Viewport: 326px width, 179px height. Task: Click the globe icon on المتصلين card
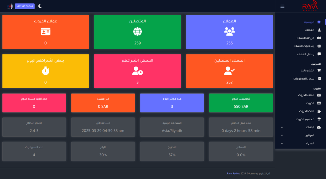tap(138, 31)
